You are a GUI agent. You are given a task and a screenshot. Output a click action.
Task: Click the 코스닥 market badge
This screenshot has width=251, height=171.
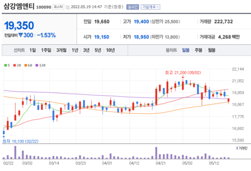tap(58, 7)
